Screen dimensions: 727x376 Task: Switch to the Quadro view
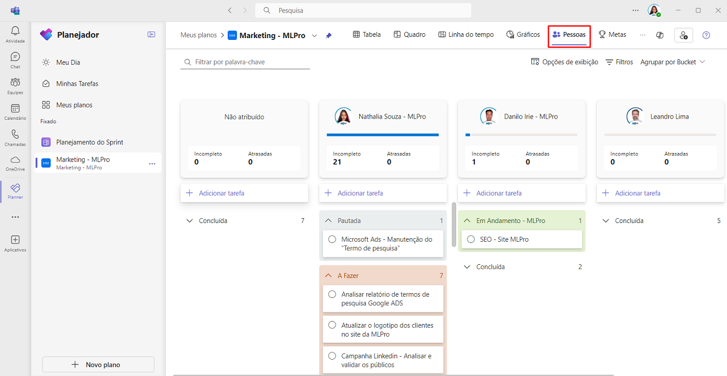pyautogui.click(x=410, y=34)
